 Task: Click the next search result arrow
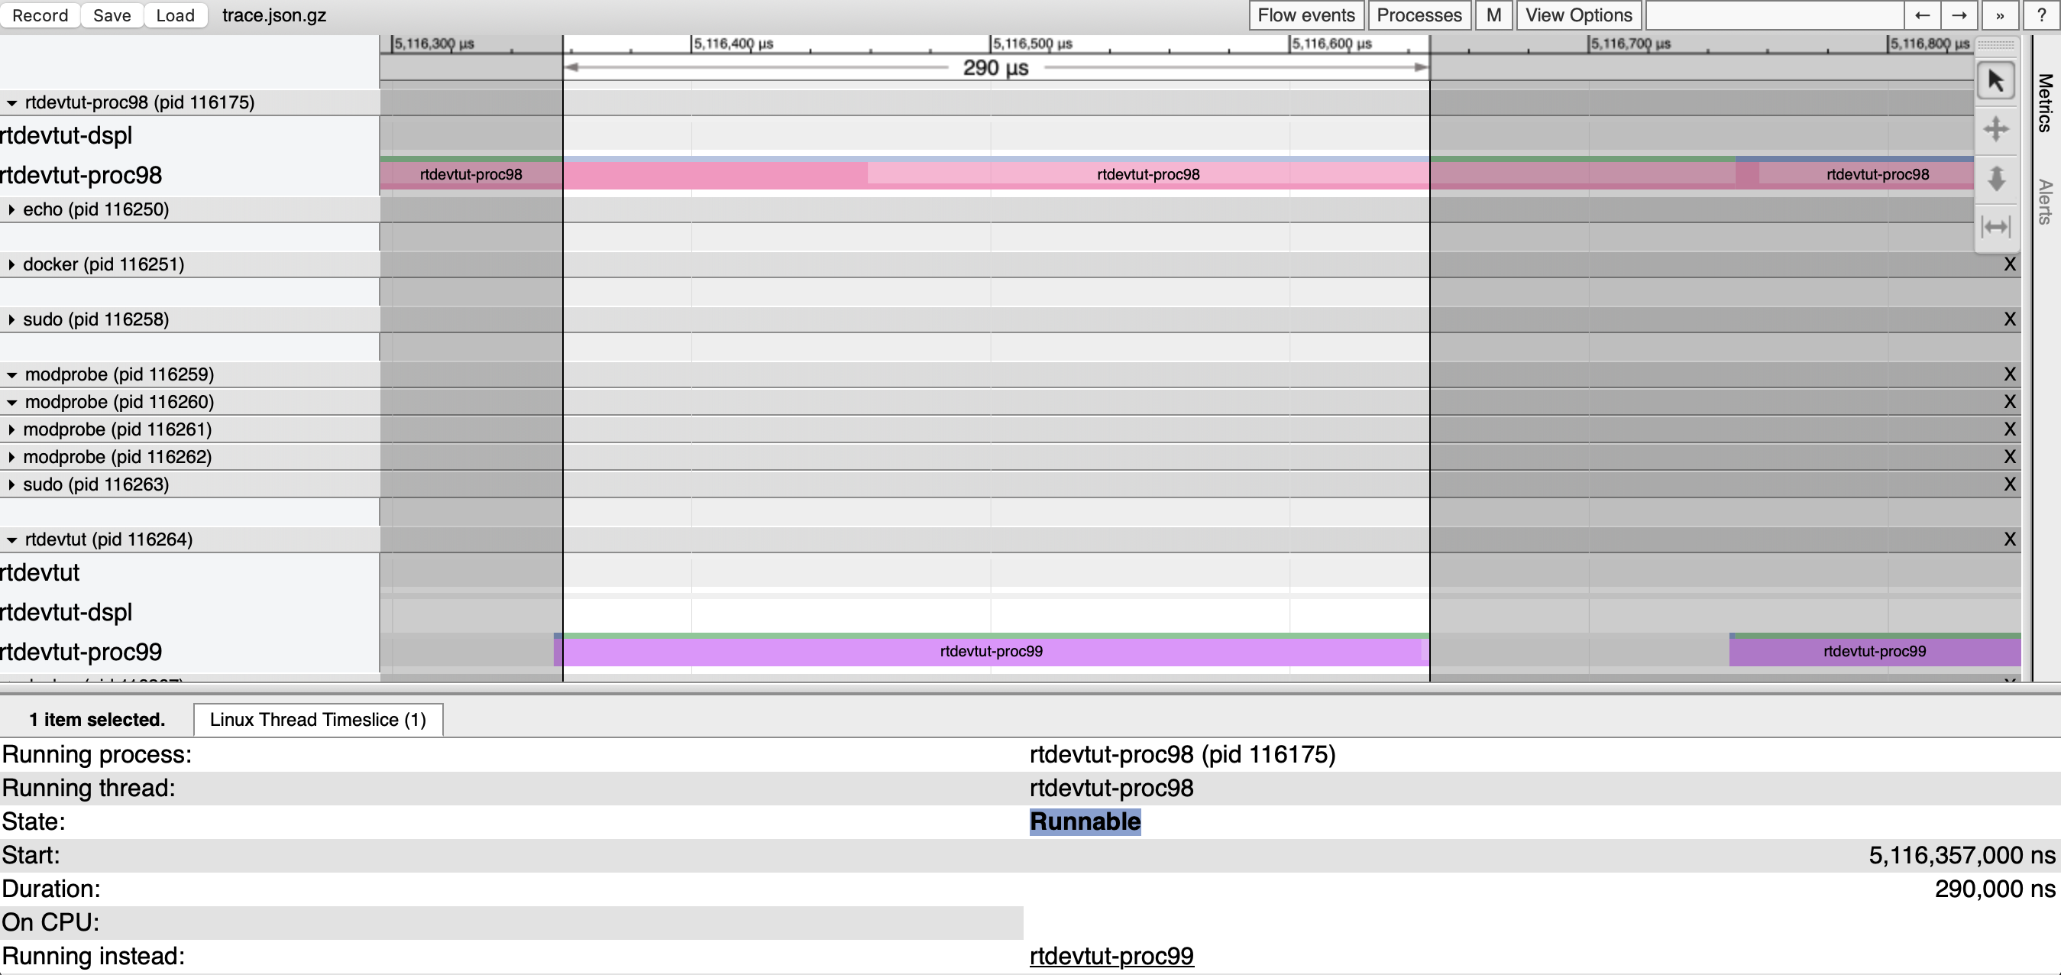pyautogui.click(x=1959, y=15)
